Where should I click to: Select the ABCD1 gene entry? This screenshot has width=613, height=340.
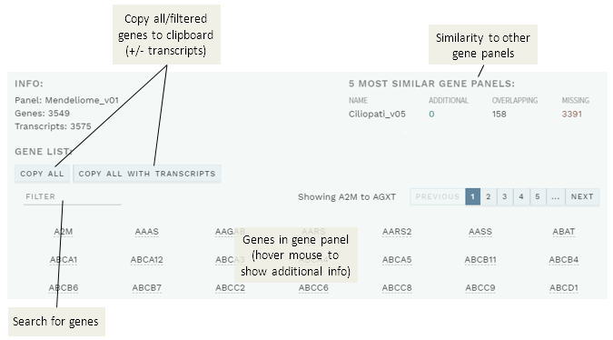(563, 288)
